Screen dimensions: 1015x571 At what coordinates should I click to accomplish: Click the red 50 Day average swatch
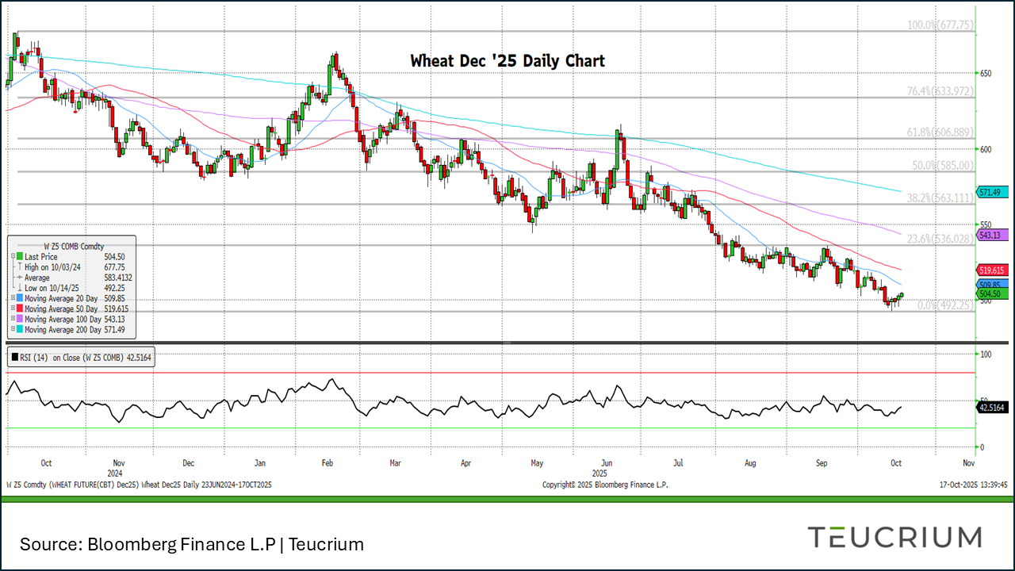[20, 308]
